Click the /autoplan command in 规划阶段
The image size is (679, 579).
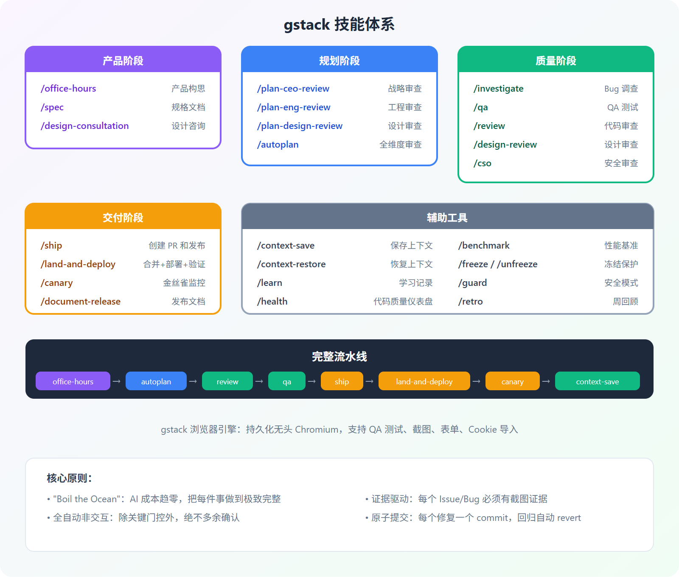[x=278, y=144]
